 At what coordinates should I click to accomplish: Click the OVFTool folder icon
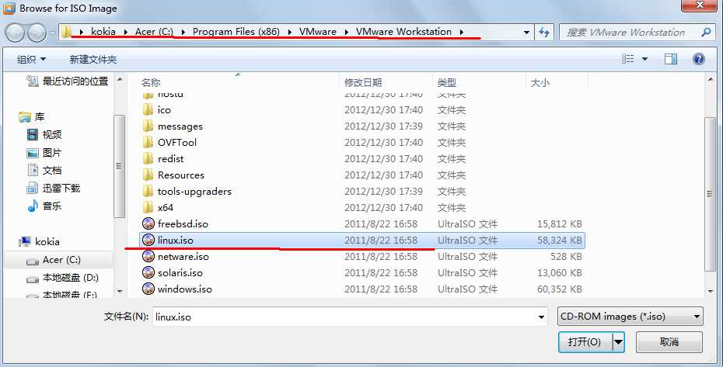pos(148,142)
